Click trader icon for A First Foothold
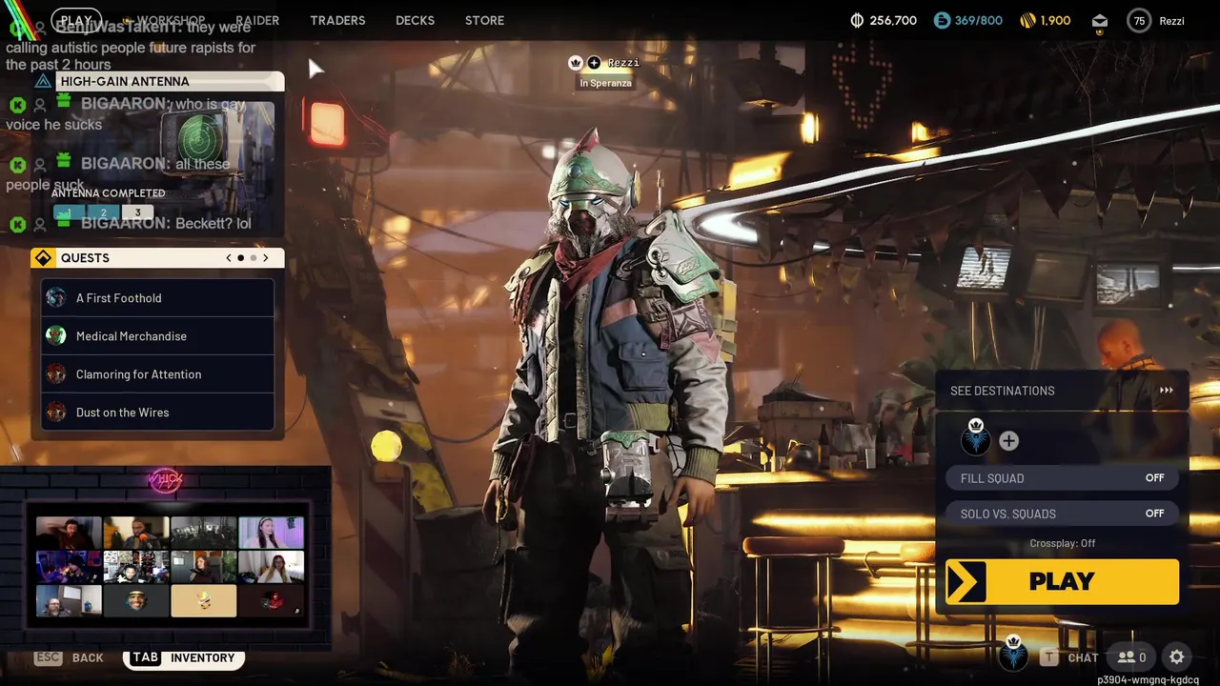The image size is (1220, 686). point(56,298)
